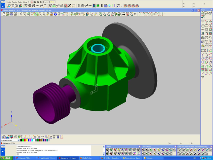
Task: Click the save file toolbar icon
Action: click(12, 14)
